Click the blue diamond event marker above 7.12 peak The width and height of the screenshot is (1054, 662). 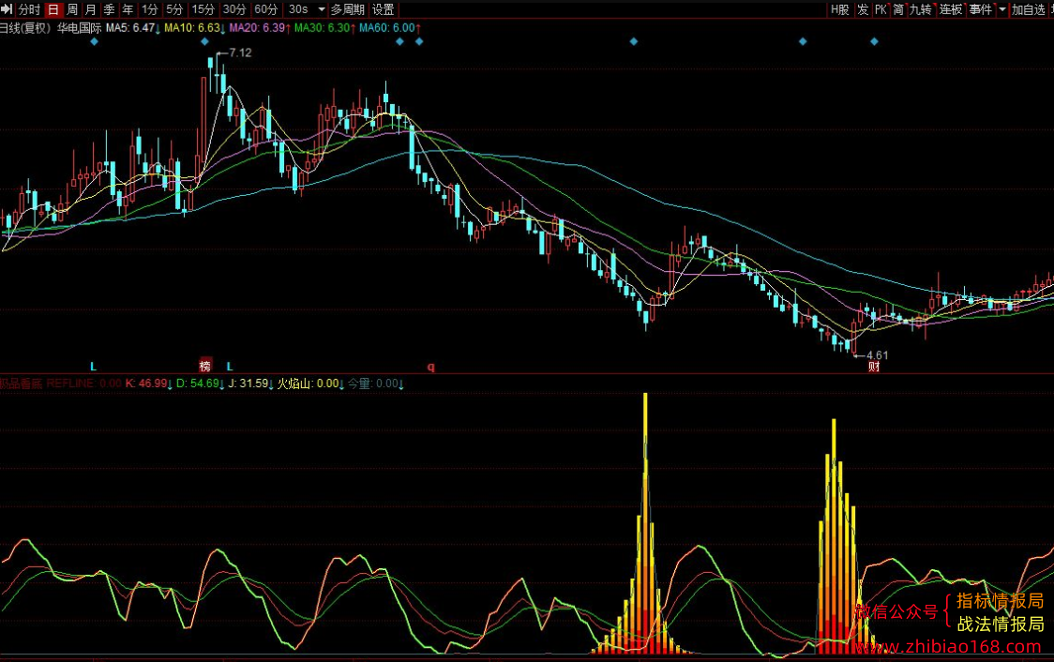pyautogui.click(x=205, y=41)
